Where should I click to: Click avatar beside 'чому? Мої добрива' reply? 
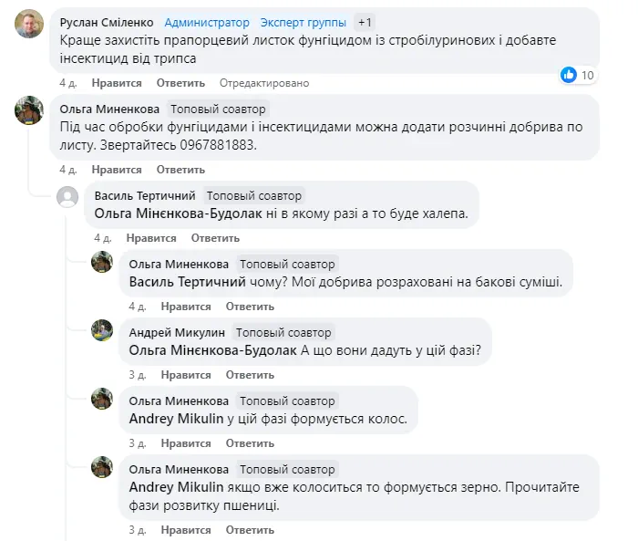(102, 264)
